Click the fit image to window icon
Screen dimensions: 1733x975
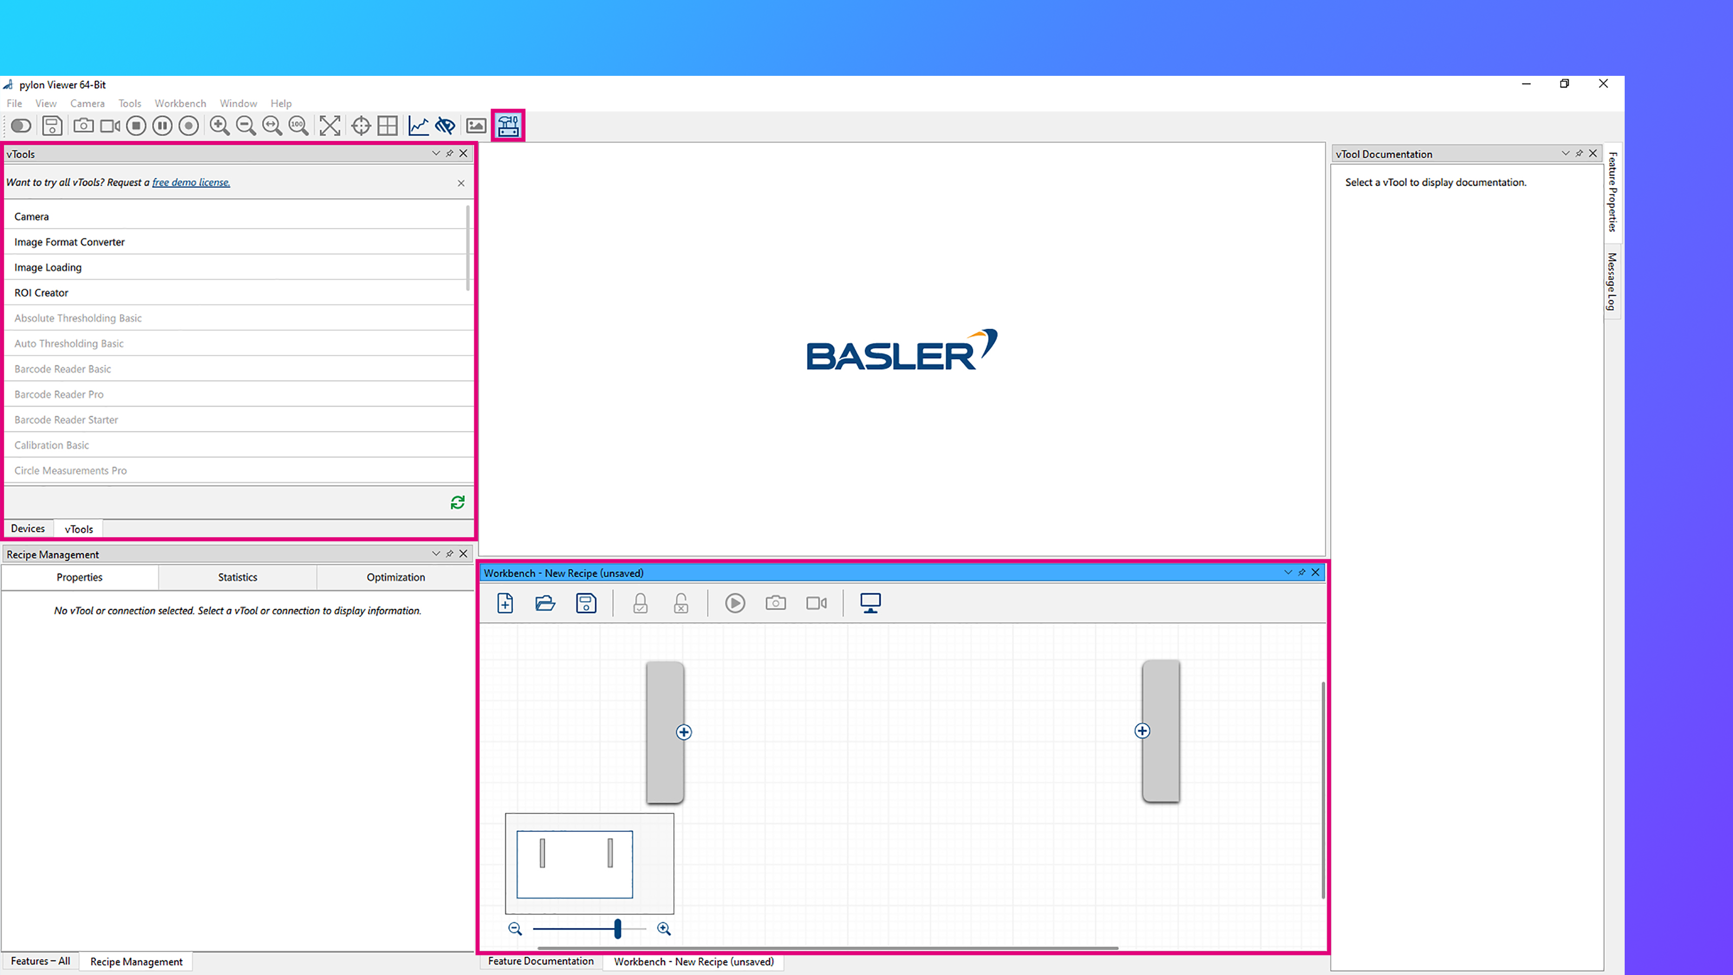[x=330, y=125]
